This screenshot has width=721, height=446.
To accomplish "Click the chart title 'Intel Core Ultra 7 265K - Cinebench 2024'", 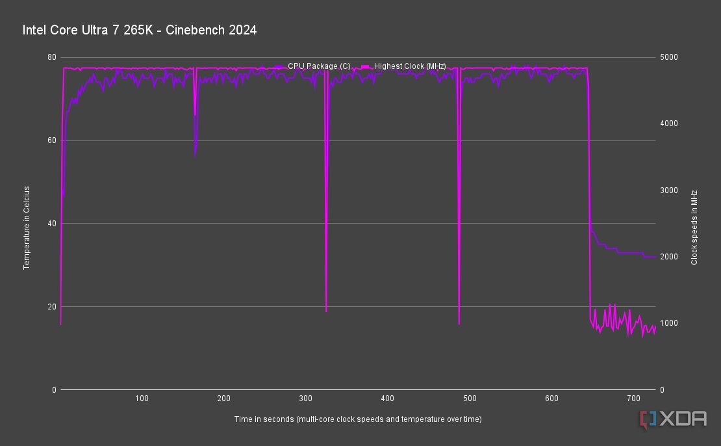I will pyautogui.click(x=139, y=30).
